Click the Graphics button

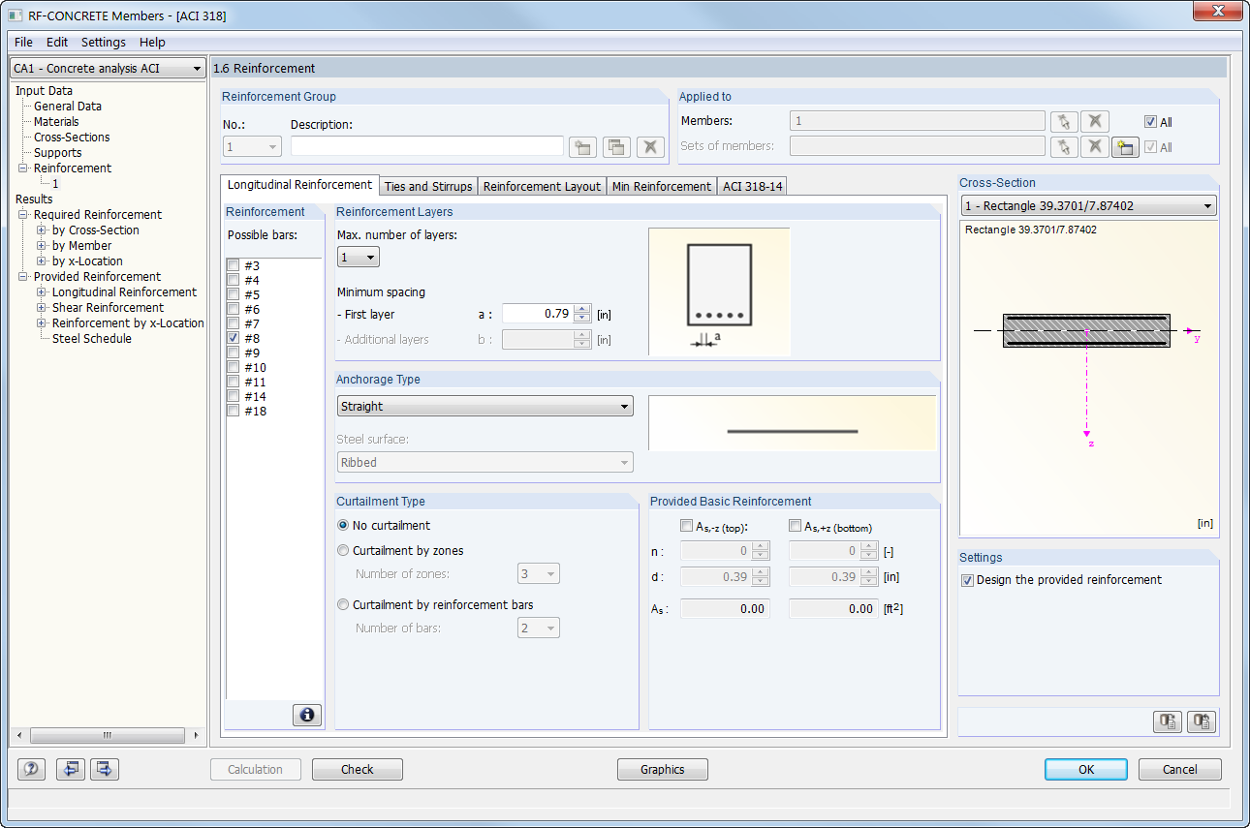click(663, 770)
